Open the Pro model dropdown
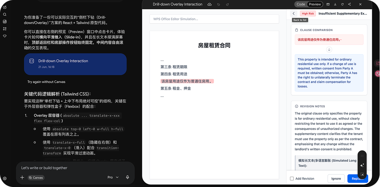This screenshot has height=187, width=380. (113, 177)
